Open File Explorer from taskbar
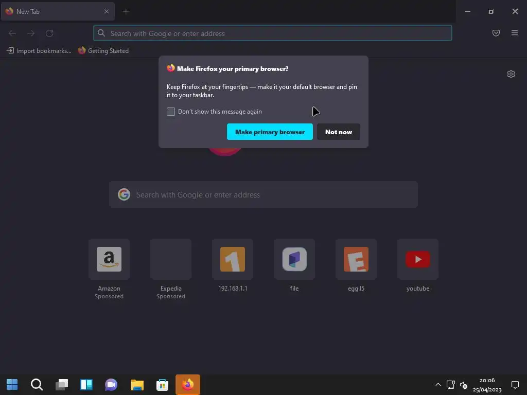This screenshot has height=395, width=527. [137, 385]
